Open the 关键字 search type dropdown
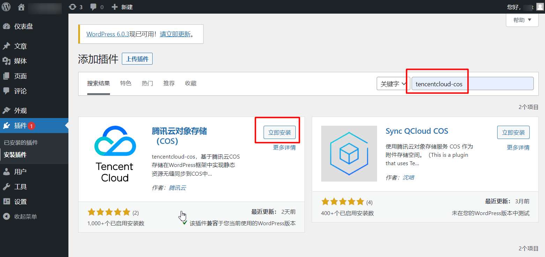This screenshot has width=545, height=257. point(393,84)
